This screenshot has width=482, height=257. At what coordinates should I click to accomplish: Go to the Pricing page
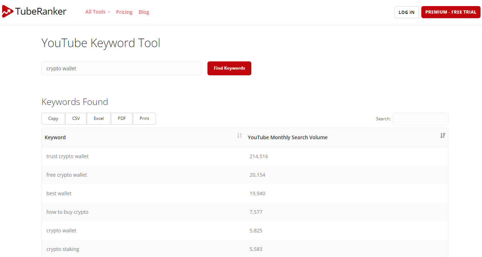(124, 12)
